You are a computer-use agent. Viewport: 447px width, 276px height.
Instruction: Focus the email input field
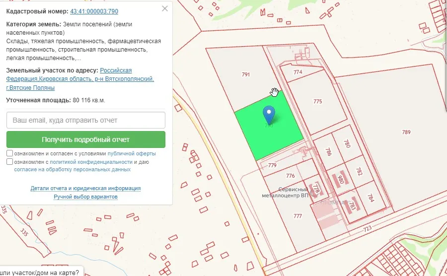point(86,120)
